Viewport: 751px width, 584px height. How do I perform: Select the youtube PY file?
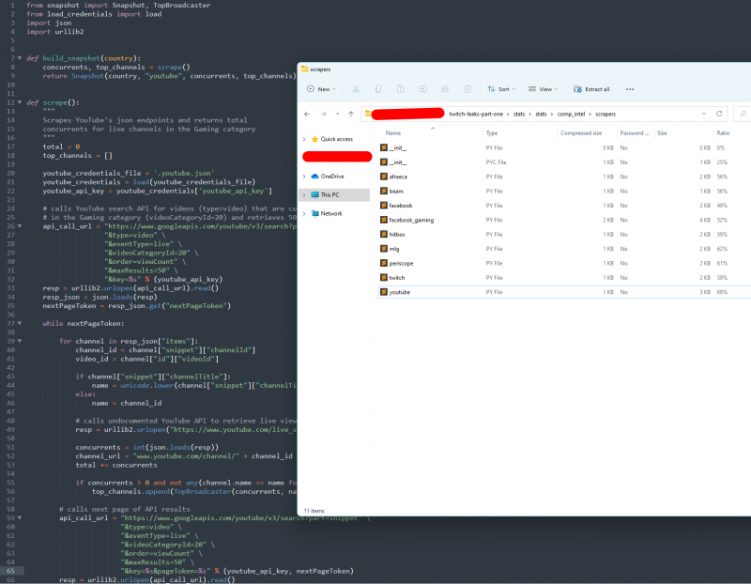(x=401, y=292)
